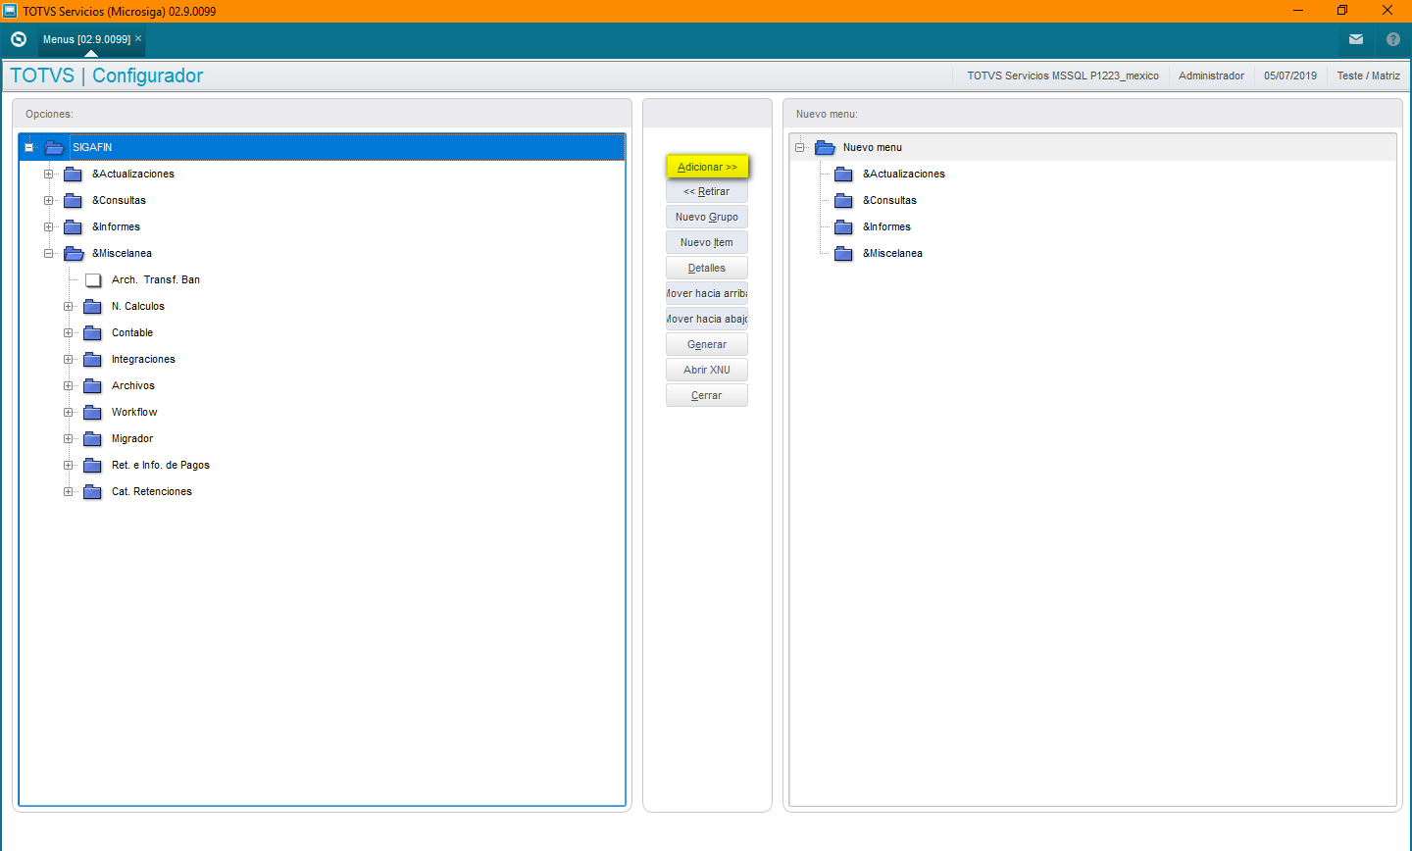The width and height of the screenshot is (1412, 851).
Task: Click &Consultas folder icon in Nuevo menu
Action: 844,200
